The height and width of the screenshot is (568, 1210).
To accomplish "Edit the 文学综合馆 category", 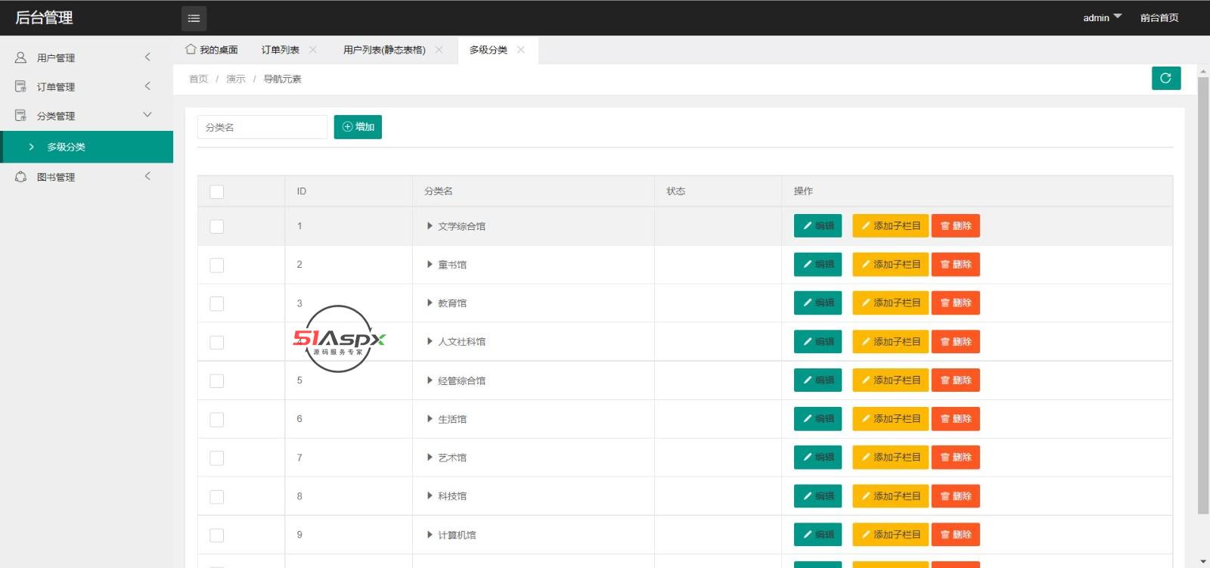I will pos(818,226).
